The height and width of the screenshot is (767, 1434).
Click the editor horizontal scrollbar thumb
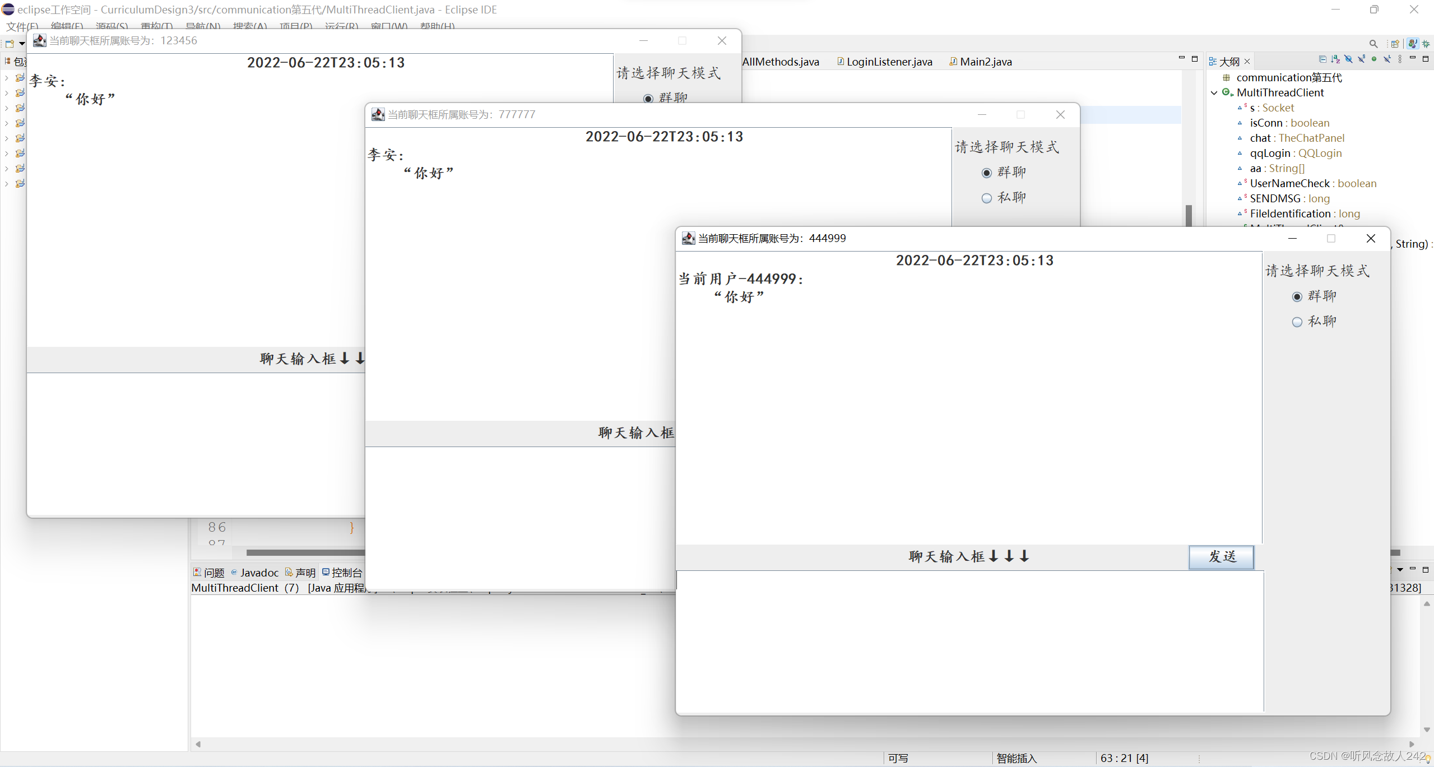click(305, 552)
